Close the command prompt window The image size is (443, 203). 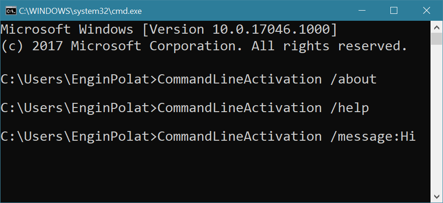click(x=425, y=10)
